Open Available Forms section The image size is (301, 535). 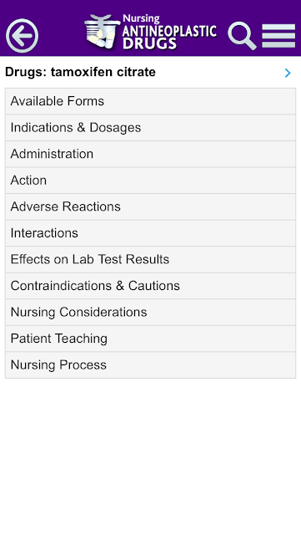coord(150,101)
